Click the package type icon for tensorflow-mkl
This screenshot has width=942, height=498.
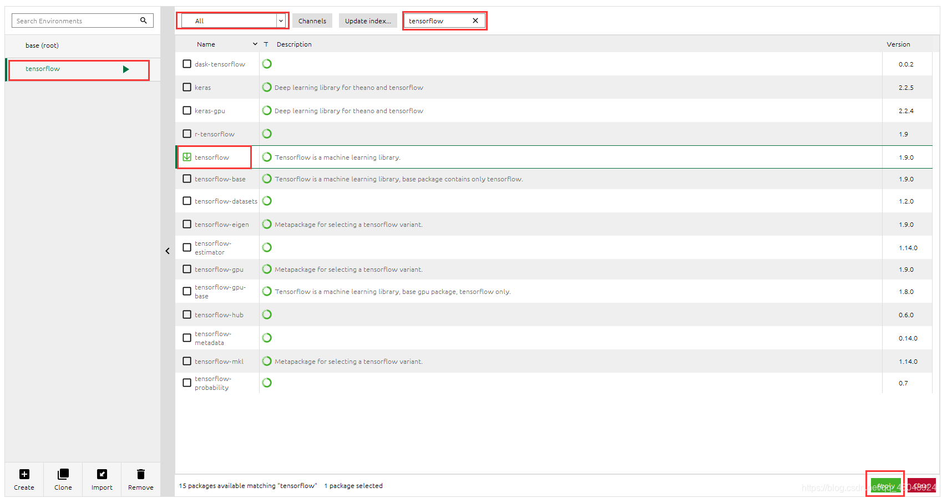(x=267, y=361)
